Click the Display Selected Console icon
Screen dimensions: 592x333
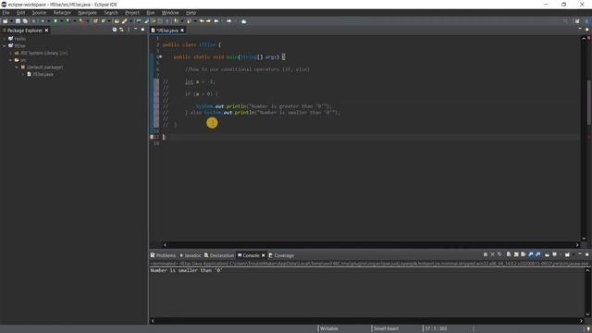coord(554,254)
